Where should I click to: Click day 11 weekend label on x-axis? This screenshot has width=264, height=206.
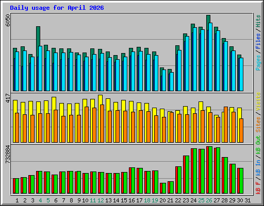[x=93, y=200]
